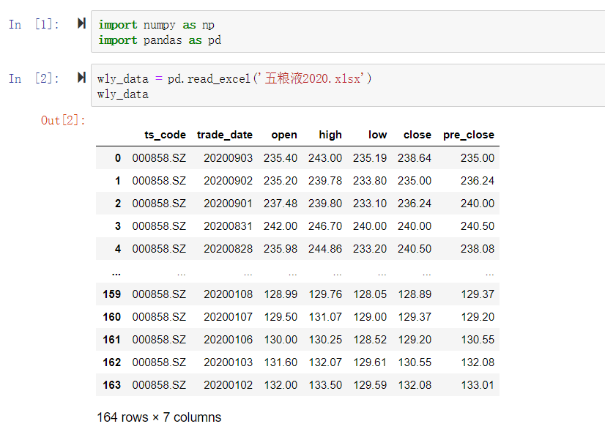Click the trade_date column header
Viewport: 605px width, 432px height.
(225, 135)
